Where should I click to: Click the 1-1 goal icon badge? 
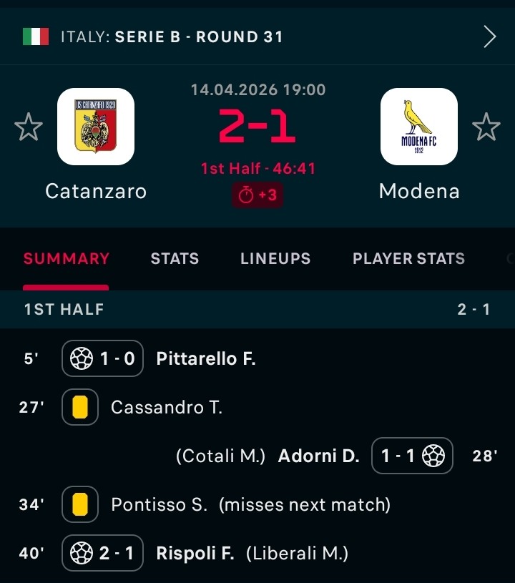coord(412,456)
